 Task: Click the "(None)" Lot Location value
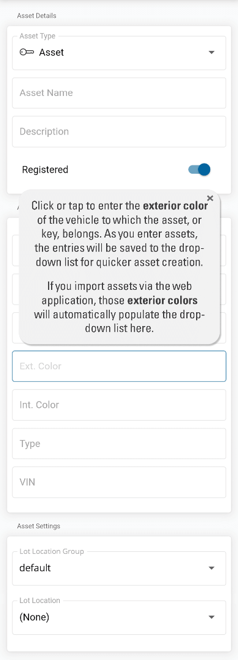tap(34, 617)
